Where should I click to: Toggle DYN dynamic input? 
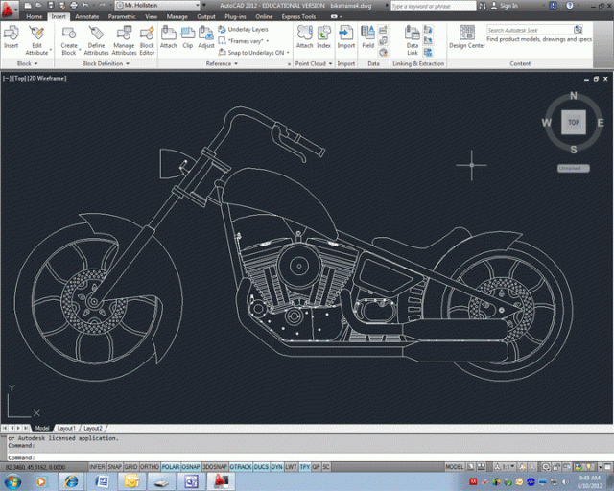tap(277, 467)
